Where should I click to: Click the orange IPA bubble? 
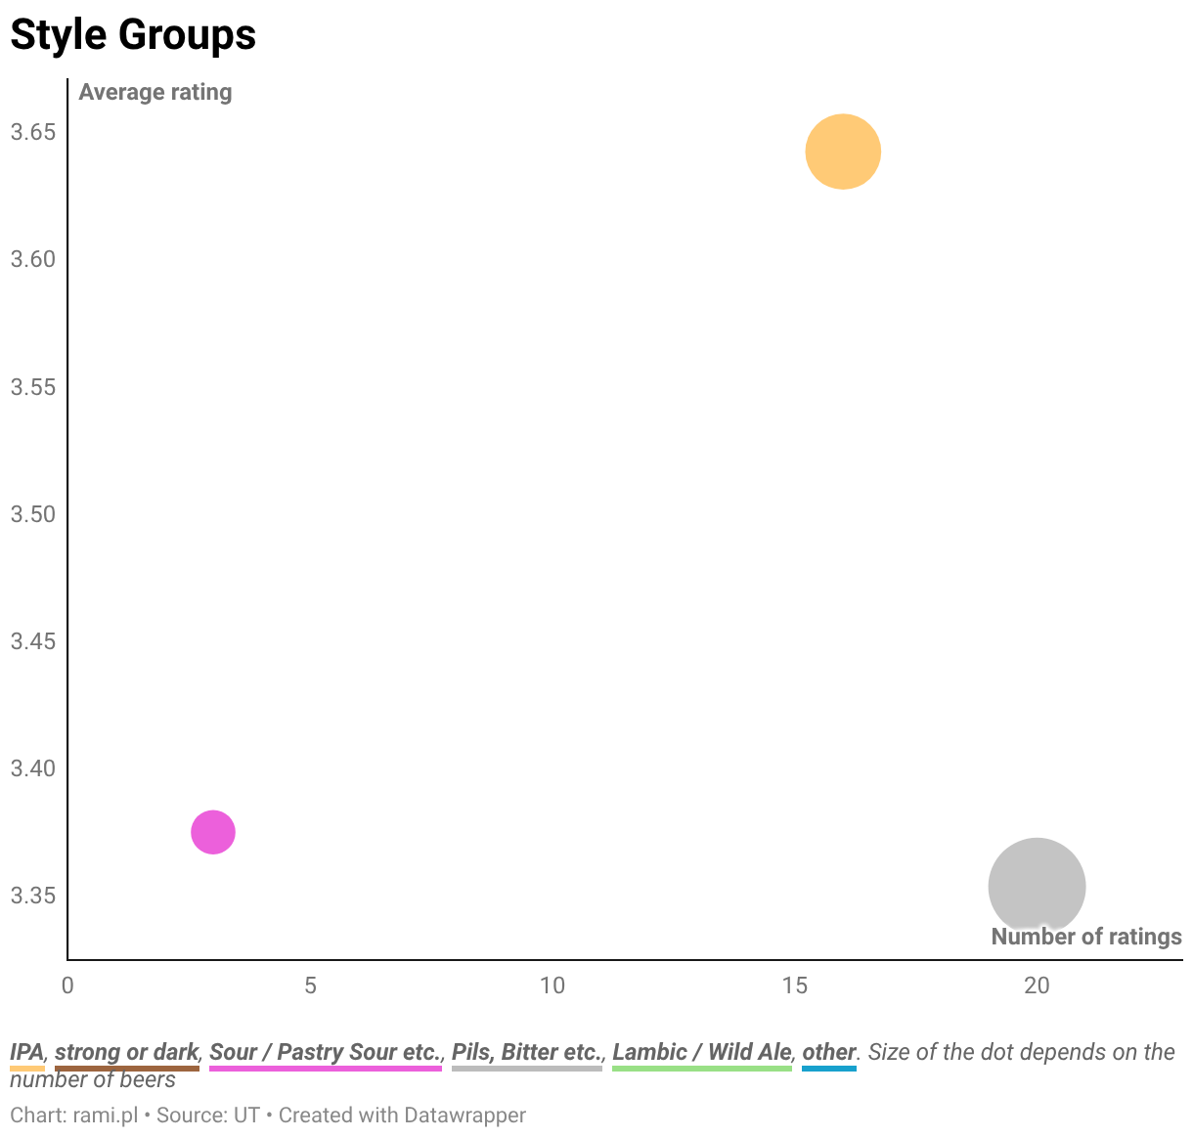(x=843, y=152)
